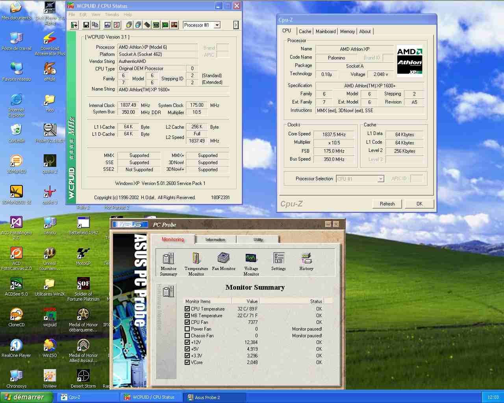
Task: Switch to the Mainboard tab in Cpu-Z
Action: coord(326,31)
